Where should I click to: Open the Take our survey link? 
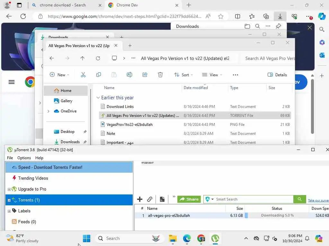(x=318, y=201)
